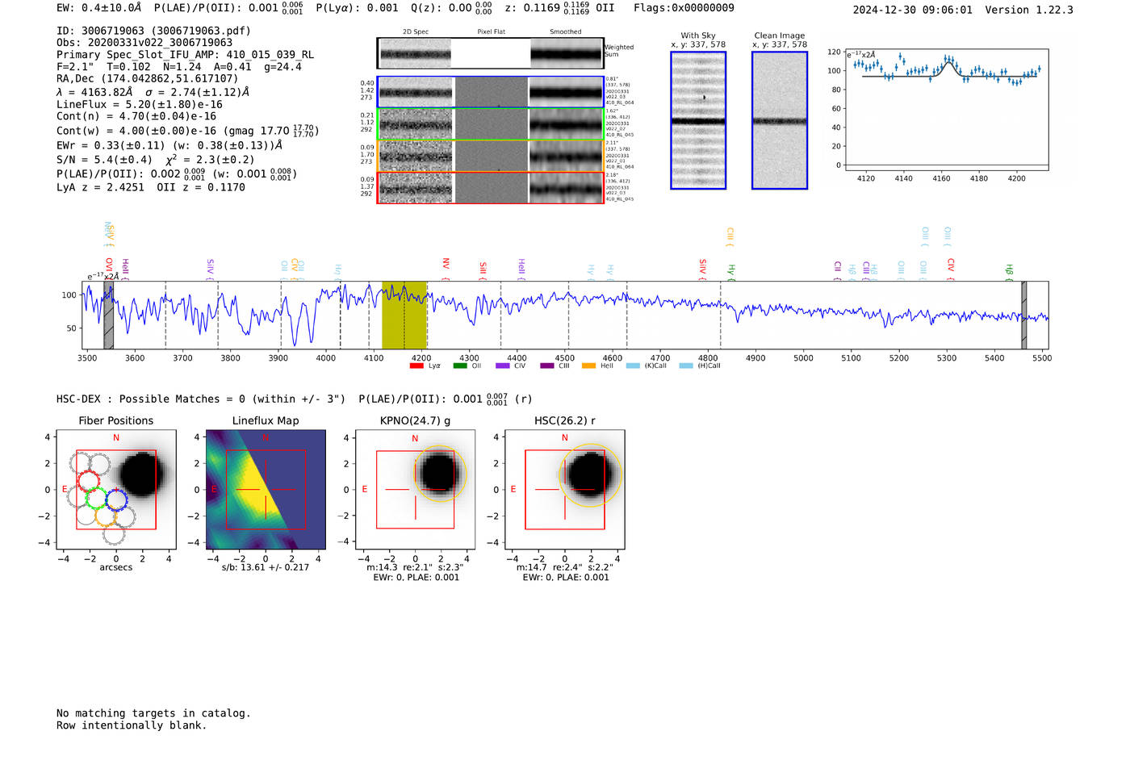Viewport: 1130px width, 769px height.
Task: Click the 'Obs: 20200331v022_3006719063' line
Action: 144,42
